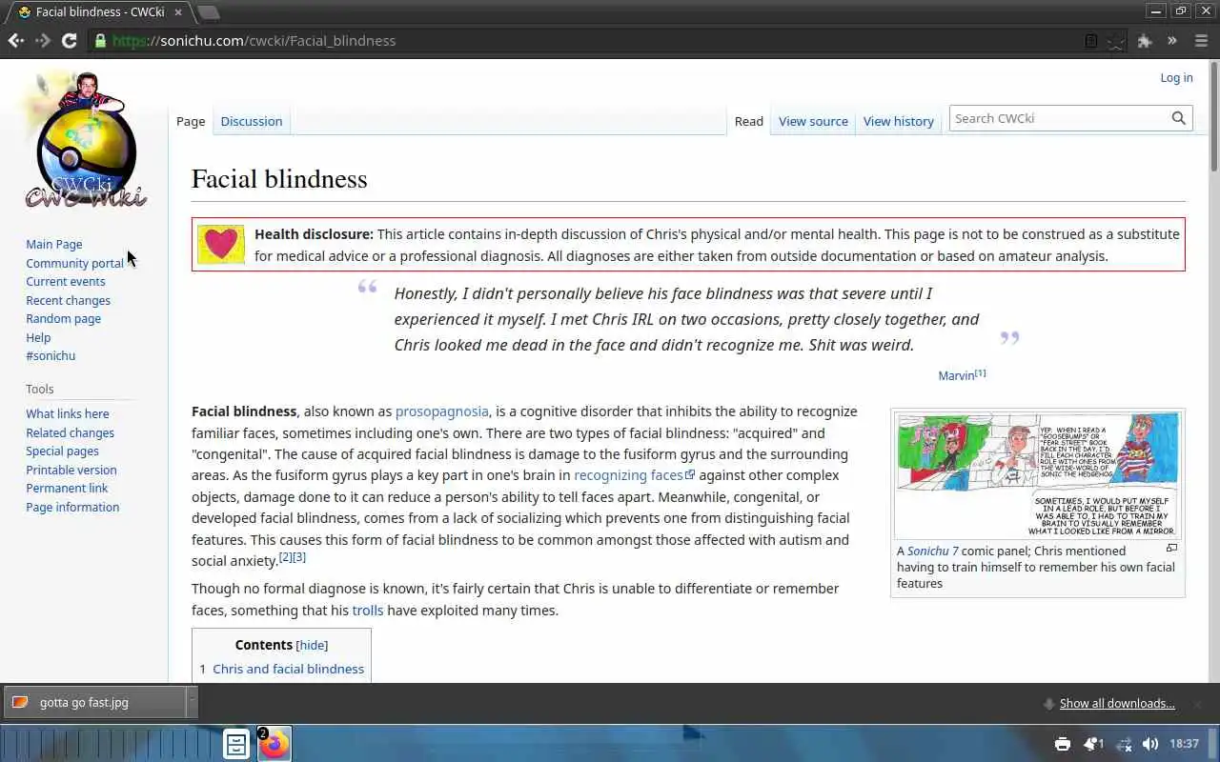Open the extensions puzzle-piece icon
Screen dimensions: 1220x762
[x=1145, y=41]
